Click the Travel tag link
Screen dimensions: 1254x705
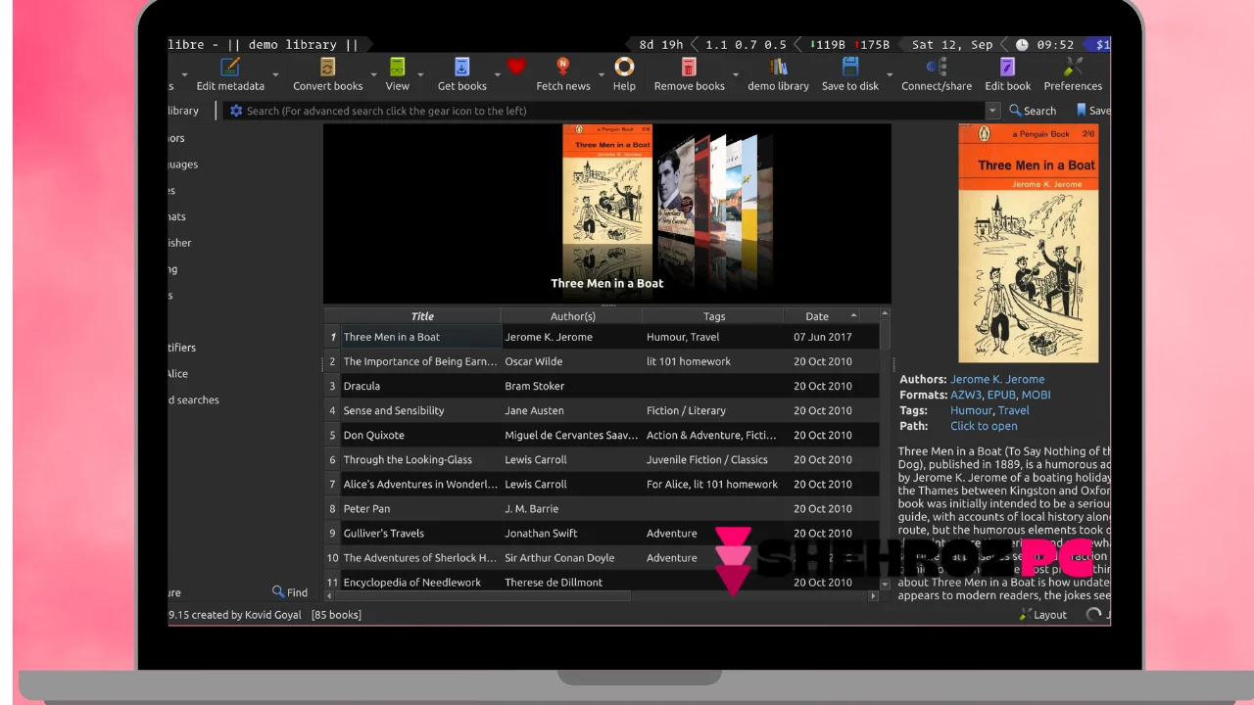coord(1014,410)
